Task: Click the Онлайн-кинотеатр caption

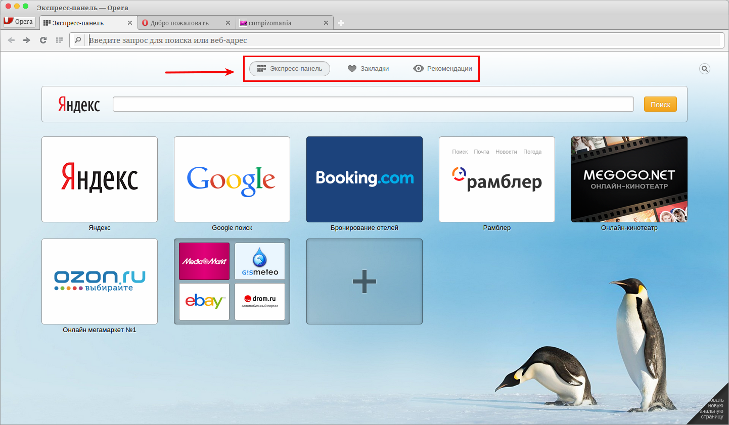Action: [x=629, y=228]
